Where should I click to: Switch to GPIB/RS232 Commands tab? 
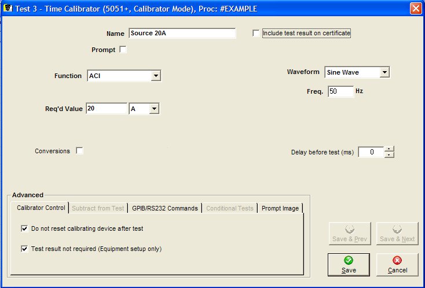pos(164,208)
